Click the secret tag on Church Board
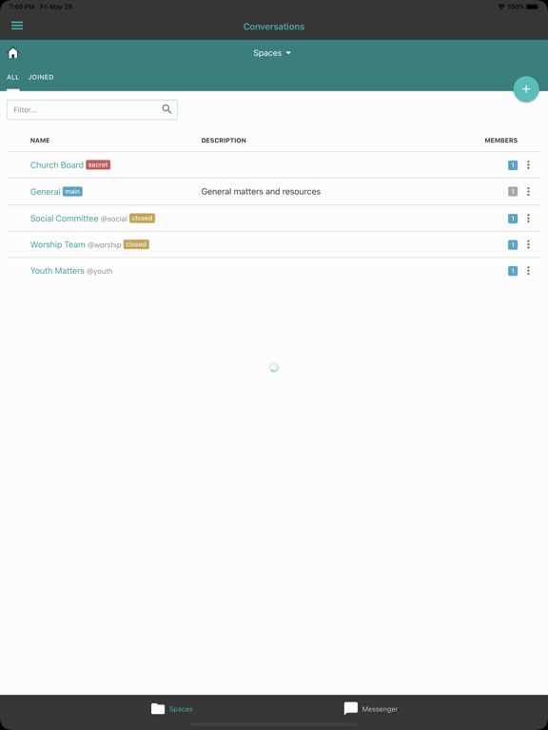 (x=98, y=164)
